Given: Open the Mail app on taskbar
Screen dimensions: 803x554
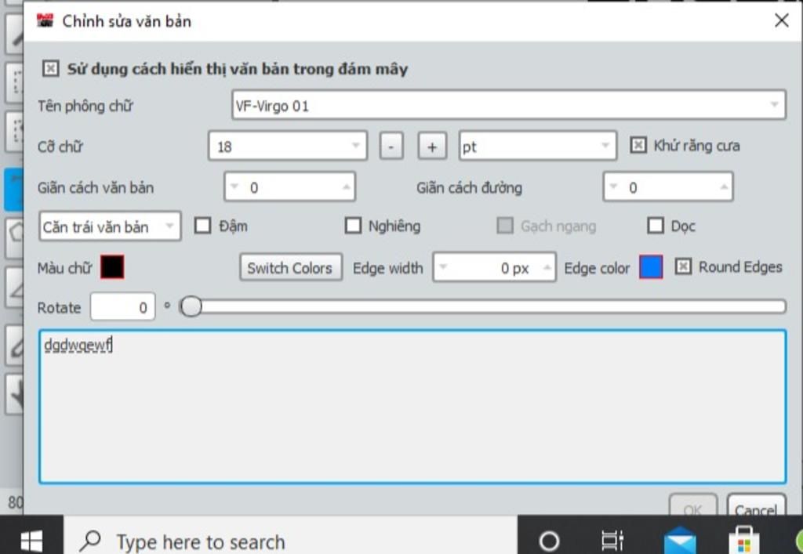Looking at the screenshot, I should click(680, 541).
